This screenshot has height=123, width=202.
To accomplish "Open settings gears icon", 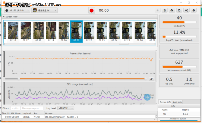I will point(186,10).
